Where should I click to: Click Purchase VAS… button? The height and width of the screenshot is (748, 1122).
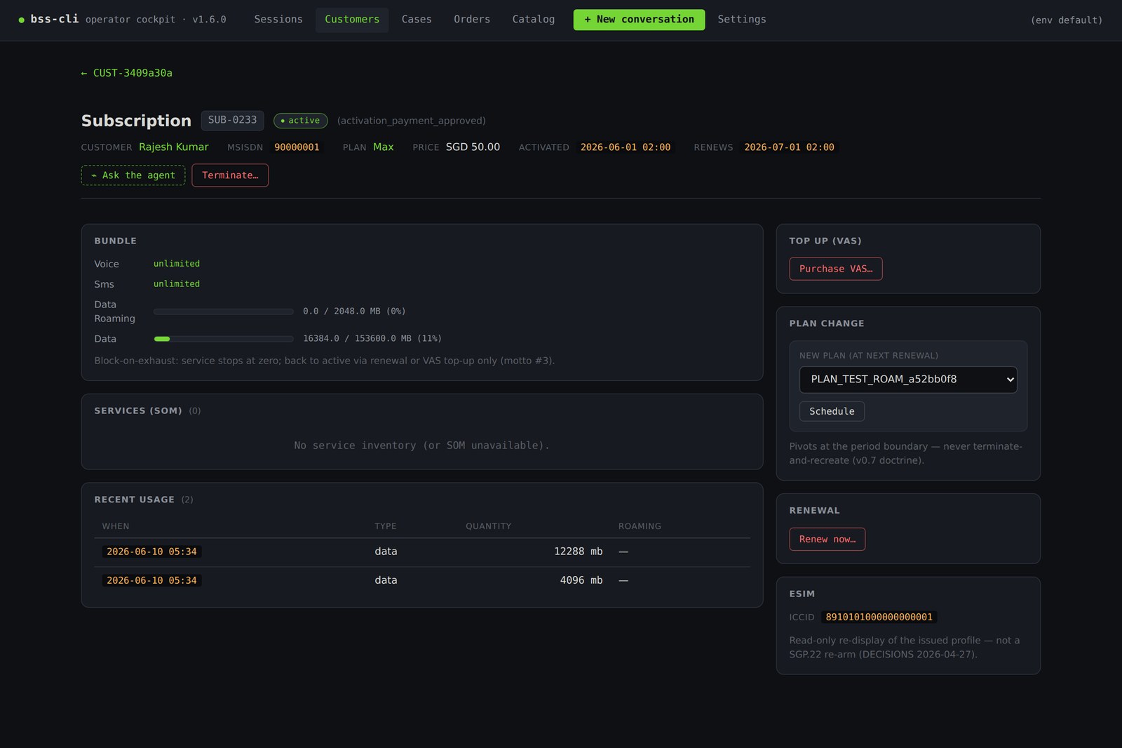tap(836, 269)
